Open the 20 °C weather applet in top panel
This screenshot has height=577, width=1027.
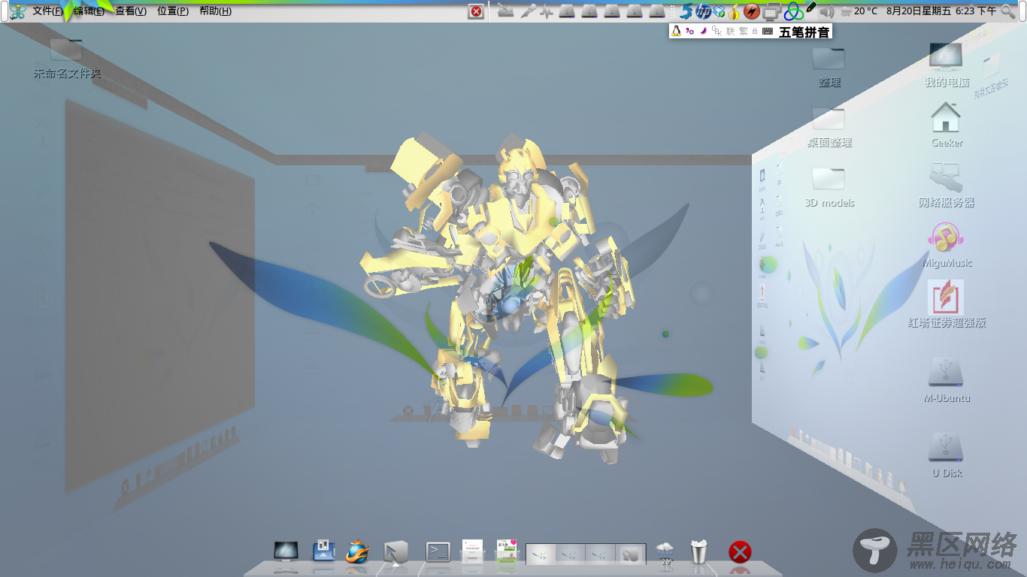pyautogui.click(x=859, y=11)
